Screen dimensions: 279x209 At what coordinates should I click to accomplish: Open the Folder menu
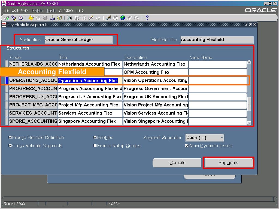tap(38, 11)
